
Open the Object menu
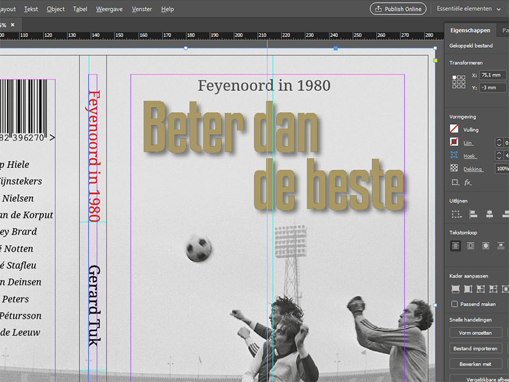[55, 9]
